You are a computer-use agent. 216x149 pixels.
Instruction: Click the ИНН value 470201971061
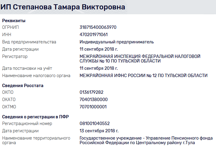(94, 35)
